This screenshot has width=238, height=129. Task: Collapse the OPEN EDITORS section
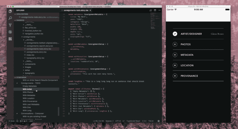tap(15, 14)
